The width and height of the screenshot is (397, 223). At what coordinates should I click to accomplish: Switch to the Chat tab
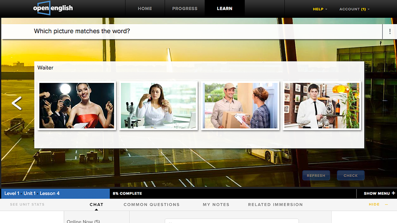(96, 205)
